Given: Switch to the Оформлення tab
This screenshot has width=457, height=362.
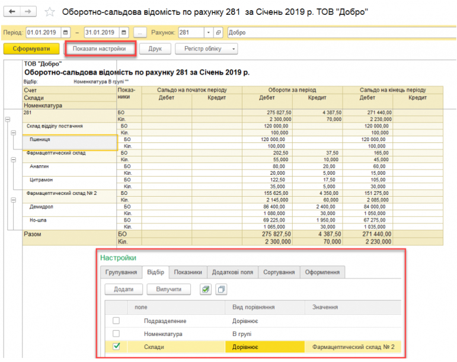Looking at the screenshot, I should [322, 272].
